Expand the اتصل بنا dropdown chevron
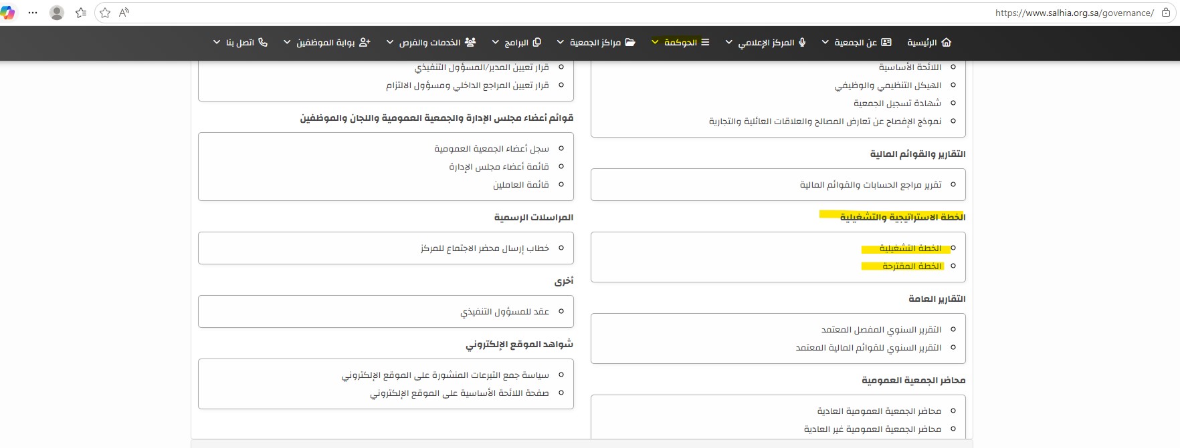1180x448 pixels. 217,42
